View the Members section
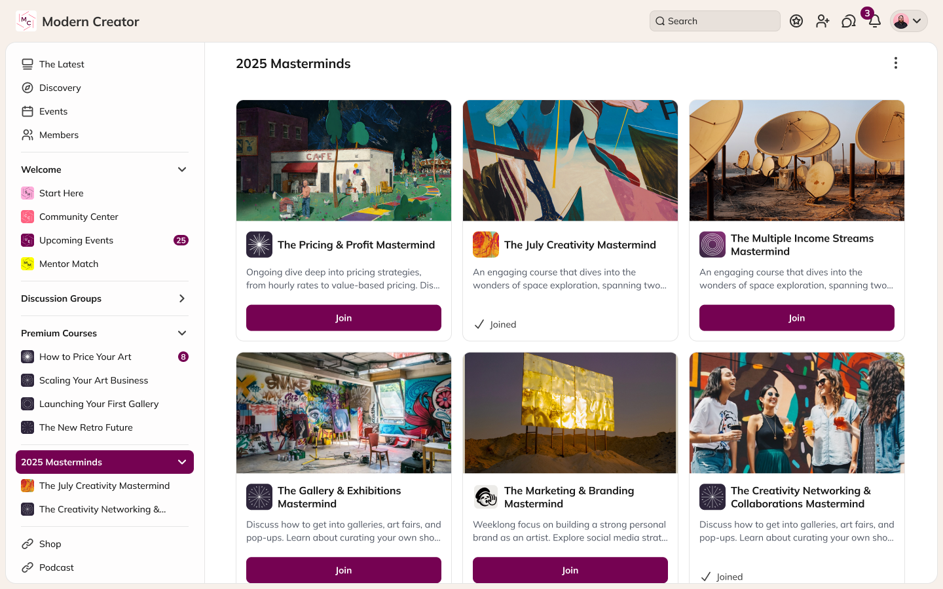This screenshot has height=589, width=943. point(58,134)
